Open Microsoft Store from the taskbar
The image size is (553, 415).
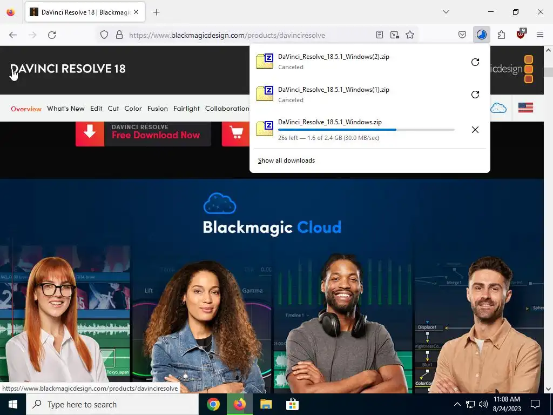pyautogui.click(x=292, y=404)
